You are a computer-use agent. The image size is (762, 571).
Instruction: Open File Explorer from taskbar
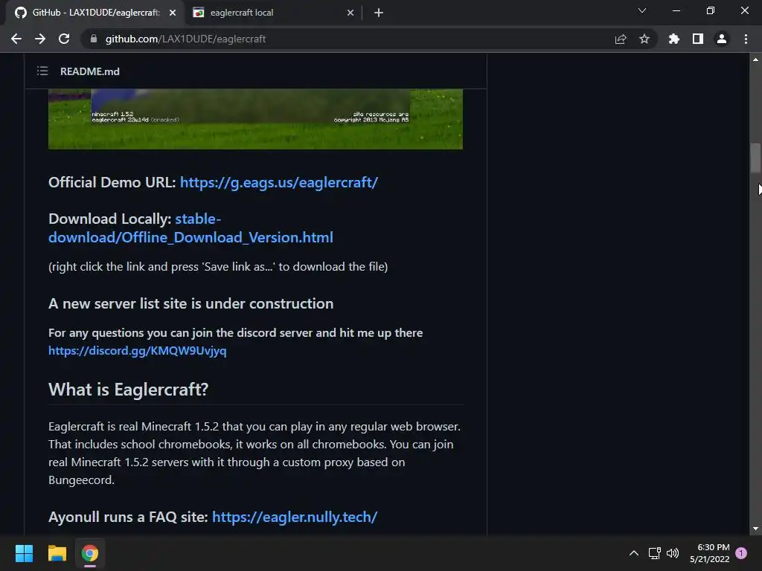[57, 553]
